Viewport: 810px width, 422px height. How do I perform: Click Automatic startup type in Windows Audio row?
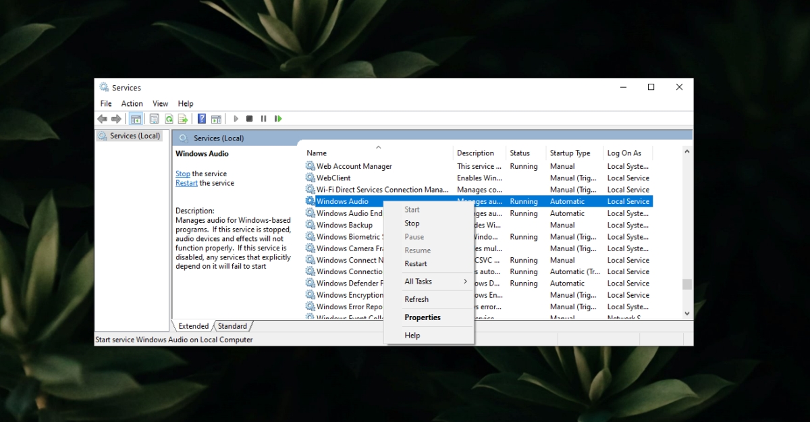coord(568,201)
